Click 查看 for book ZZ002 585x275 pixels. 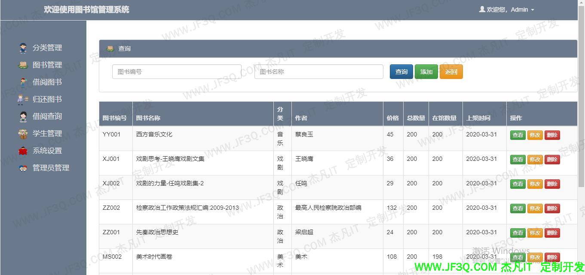(x=518, y=209)
